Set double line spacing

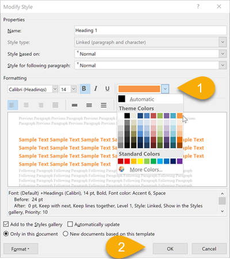(103, 105)
